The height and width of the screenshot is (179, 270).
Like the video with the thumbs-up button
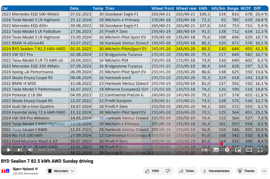[x=152, y=171]
